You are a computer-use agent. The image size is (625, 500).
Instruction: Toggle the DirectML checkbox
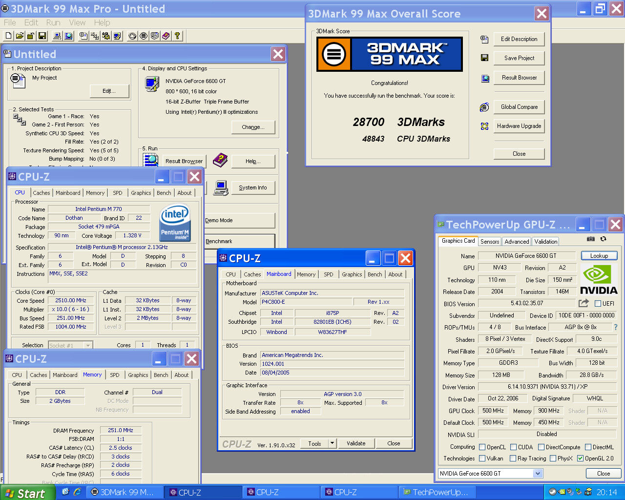pyautogui.click(x=588, y=447)
